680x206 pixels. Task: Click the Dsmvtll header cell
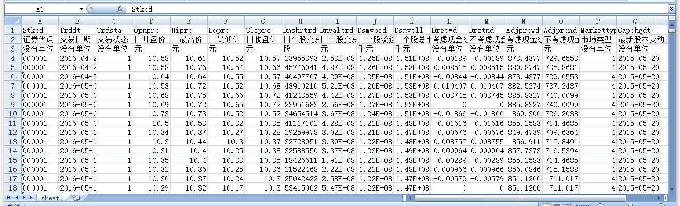click(x=412, y=30)
